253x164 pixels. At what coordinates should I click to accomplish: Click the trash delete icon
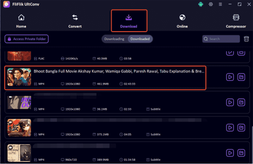coord(246,39)
